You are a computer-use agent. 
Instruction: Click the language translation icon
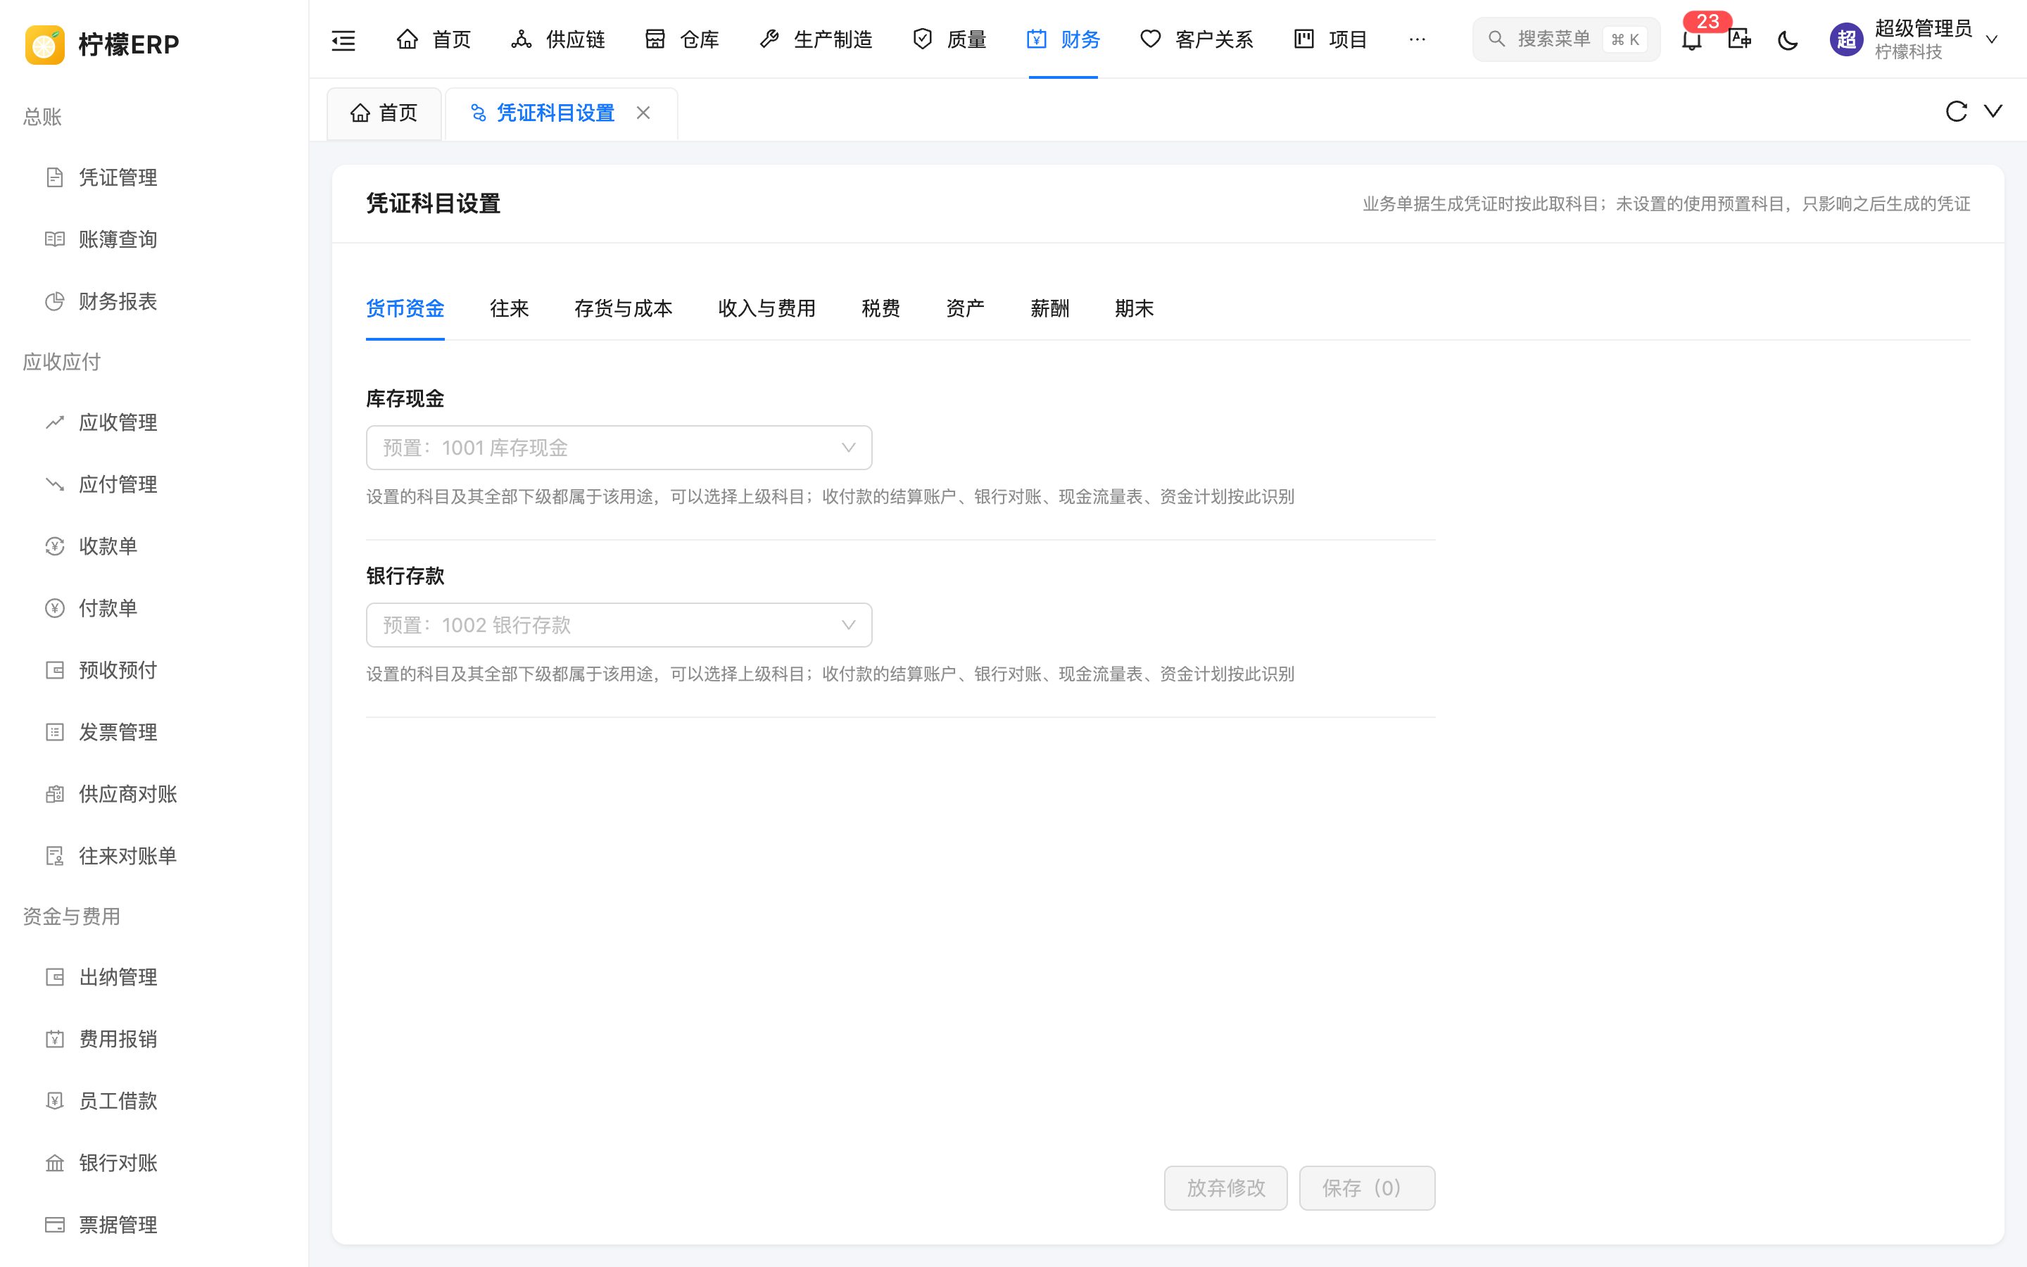(x=1740, y=39)
